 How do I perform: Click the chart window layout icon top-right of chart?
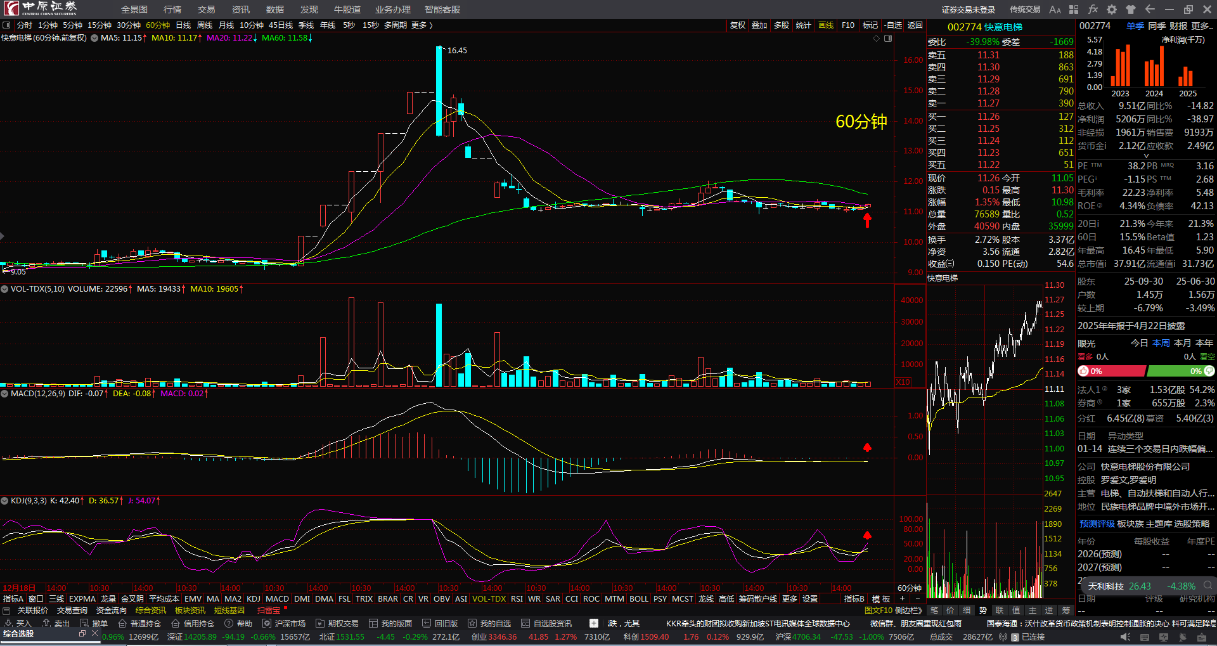click(x=888, y=39)
